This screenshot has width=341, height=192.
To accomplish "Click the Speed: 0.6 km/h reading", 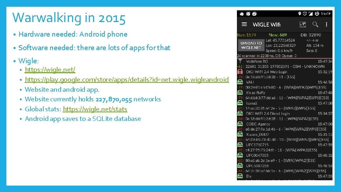I will tap(279, 51).
